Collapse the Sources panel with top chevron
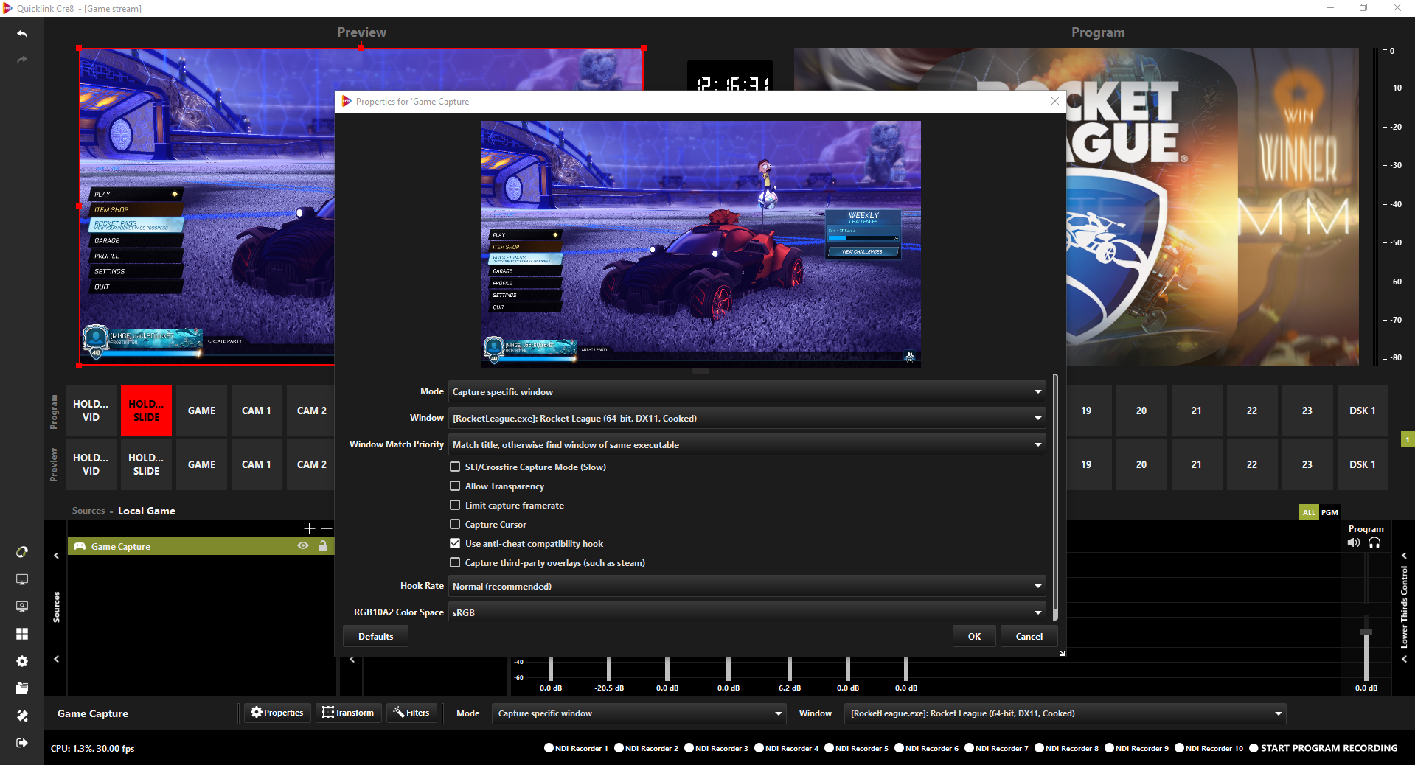 pyautogui.click(x=56, y=556)
